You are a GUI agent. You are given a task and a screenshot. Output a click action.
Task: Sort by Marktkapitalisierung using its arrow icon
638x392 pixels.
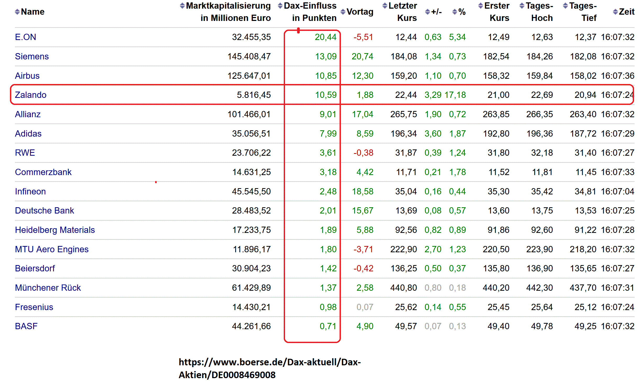(x=182, y=6)
